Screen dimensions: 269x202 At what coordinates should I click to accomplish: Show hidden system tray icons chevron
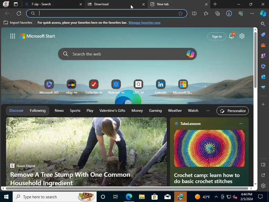coord(216,197)
